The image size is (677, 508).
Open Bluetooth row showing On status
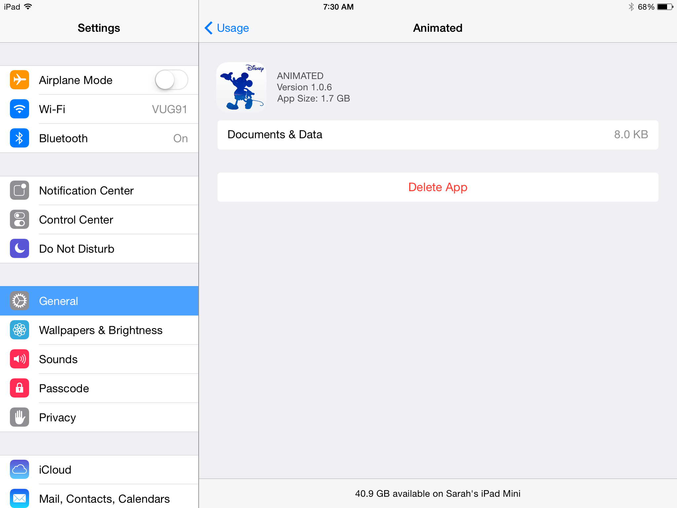pyautogui.click(x=99, y=138)
